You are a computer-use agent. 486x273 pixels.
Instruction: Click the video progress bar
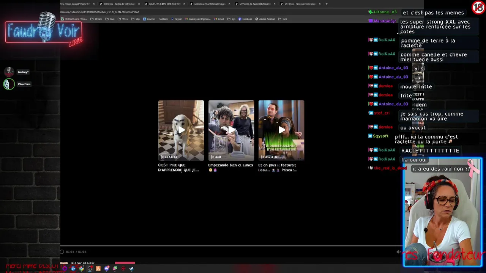click(231, 246)
